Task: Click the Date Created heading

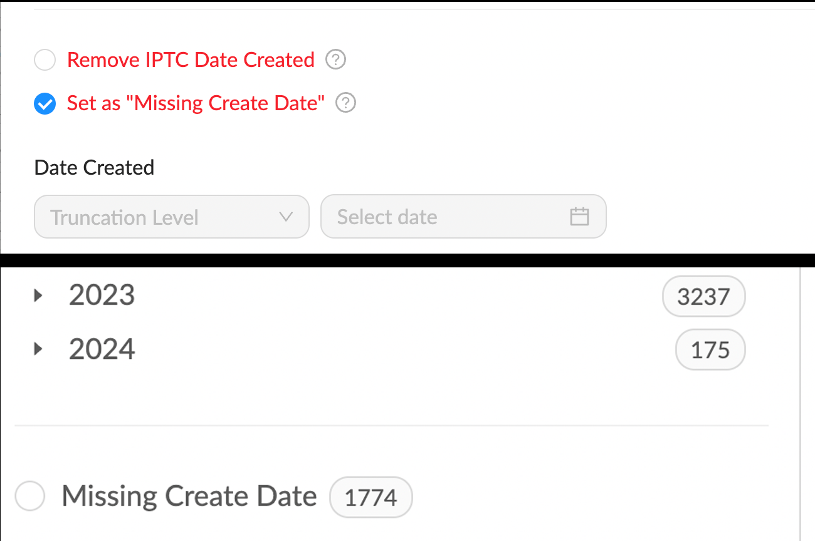Action: pos(94,168)
